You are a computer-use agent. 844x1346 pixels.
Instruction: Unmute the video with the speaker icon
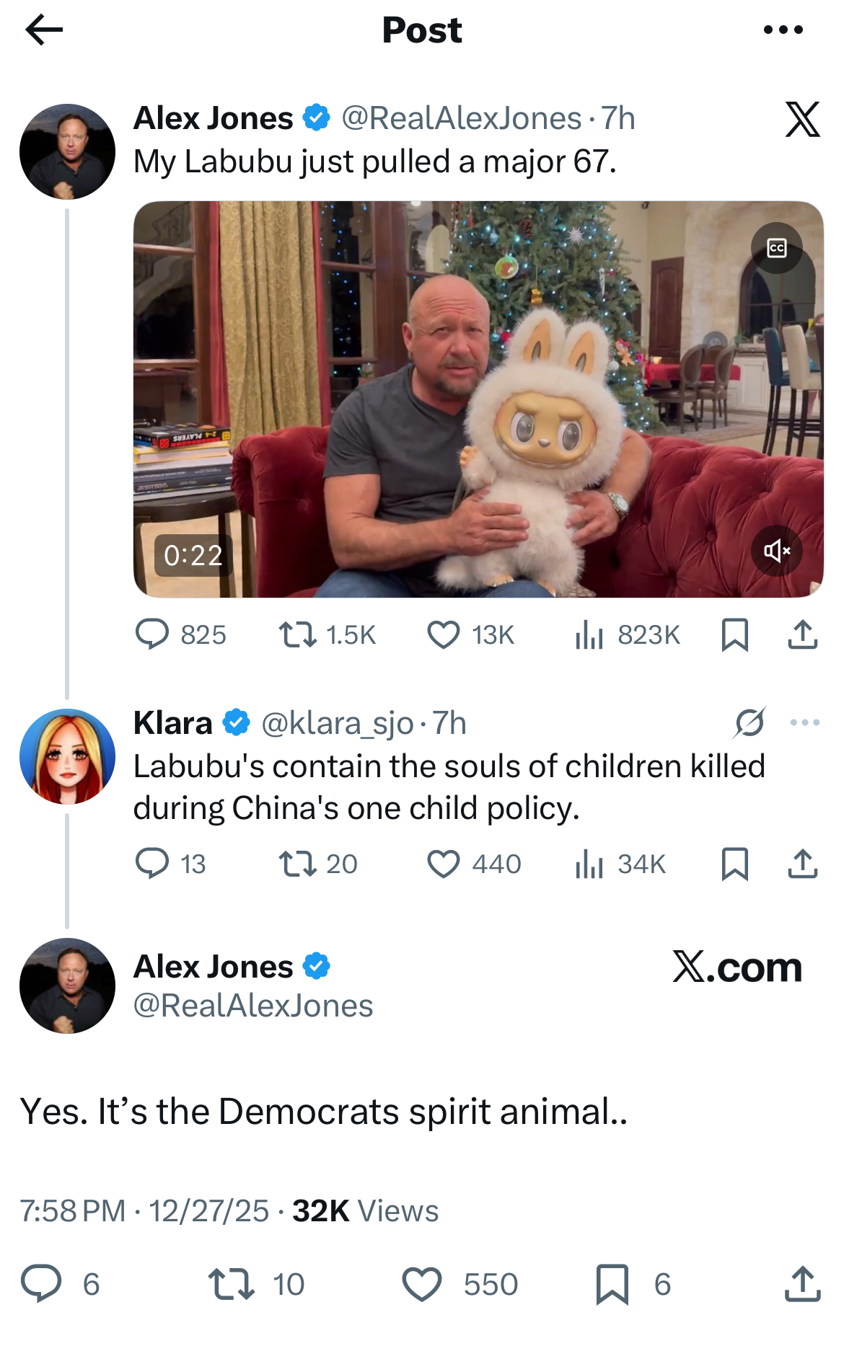pyautogui.click(x=776, y=552)
